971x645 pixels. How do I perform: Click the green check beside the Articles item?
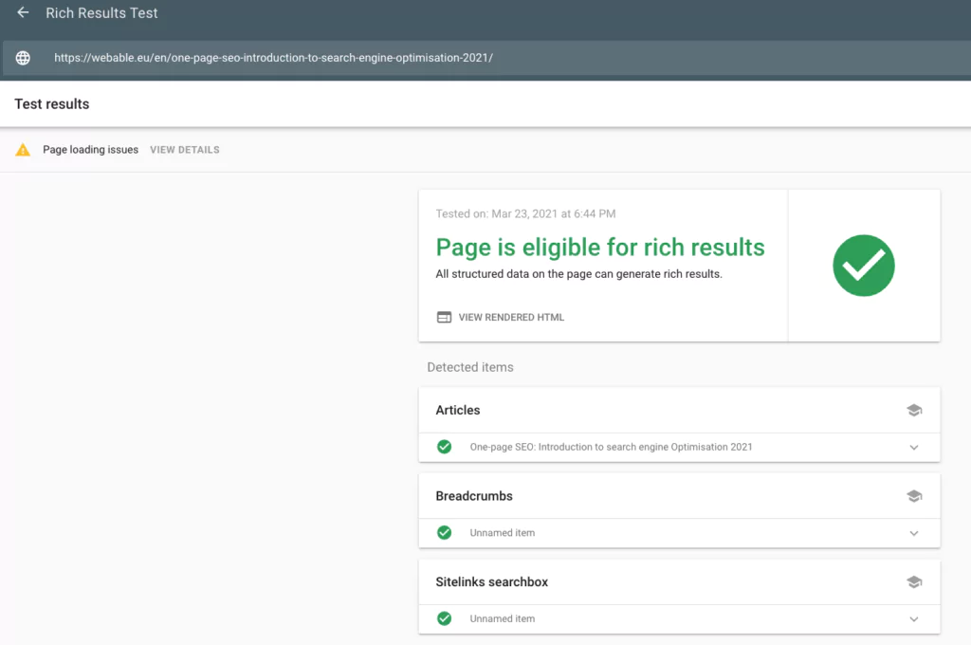point(444,447)
